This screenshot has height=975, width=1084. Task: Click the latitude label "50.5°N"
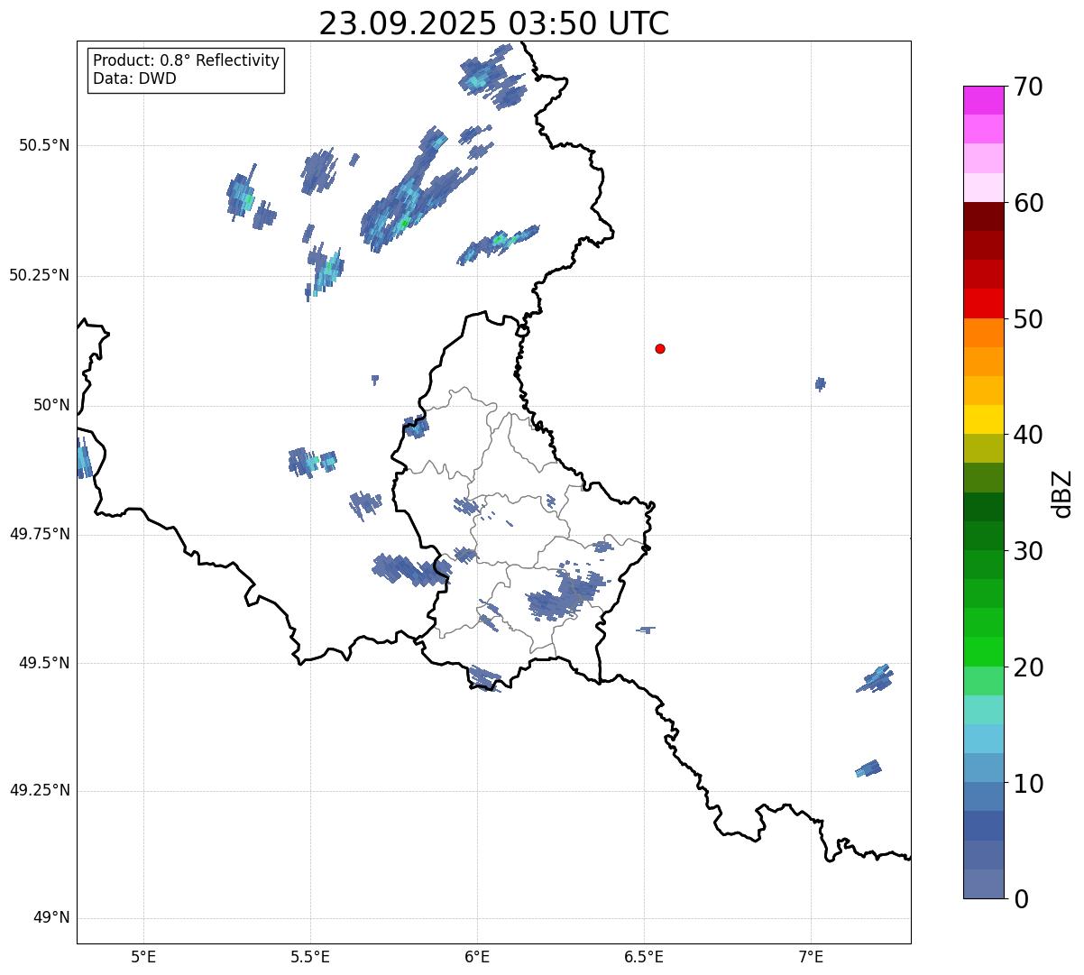coord(44,145)
